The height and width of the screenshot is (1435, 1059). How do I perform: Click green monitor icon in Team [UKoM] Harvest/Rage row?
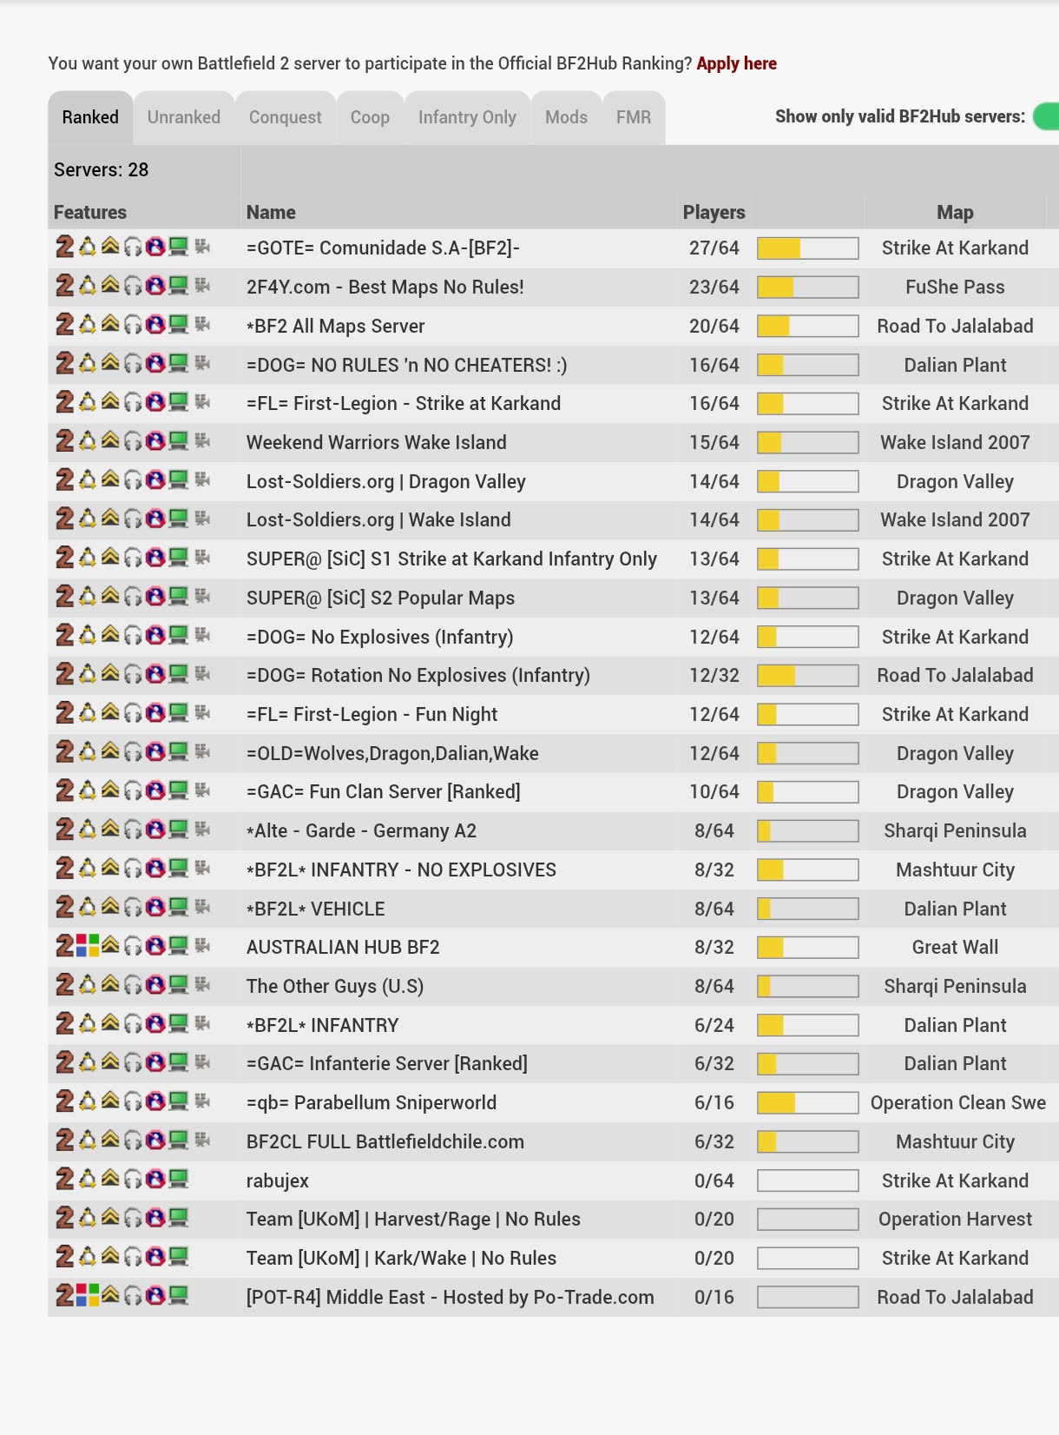tap(178, 1218)
